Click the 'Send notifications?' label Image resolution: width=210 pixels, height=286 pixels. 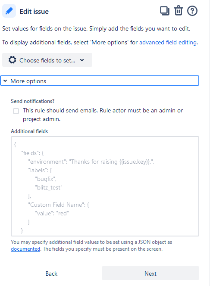coord(33,101)
